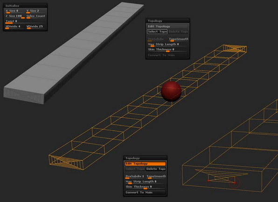Click the Select Topo button in upper panel
This screenshot has width=278, height=202.
click(x=157, y=32)
